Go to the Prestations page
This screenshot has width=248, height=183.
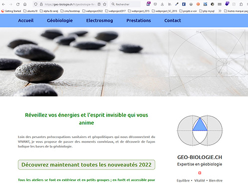[139, 20]
